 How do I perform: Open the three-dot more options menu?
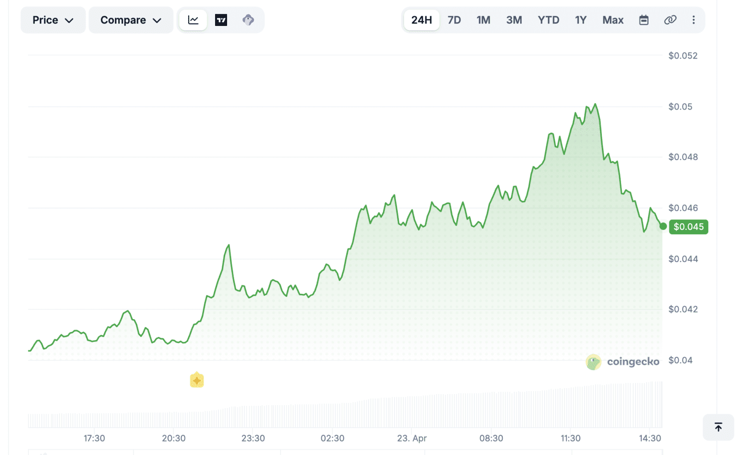693,20
